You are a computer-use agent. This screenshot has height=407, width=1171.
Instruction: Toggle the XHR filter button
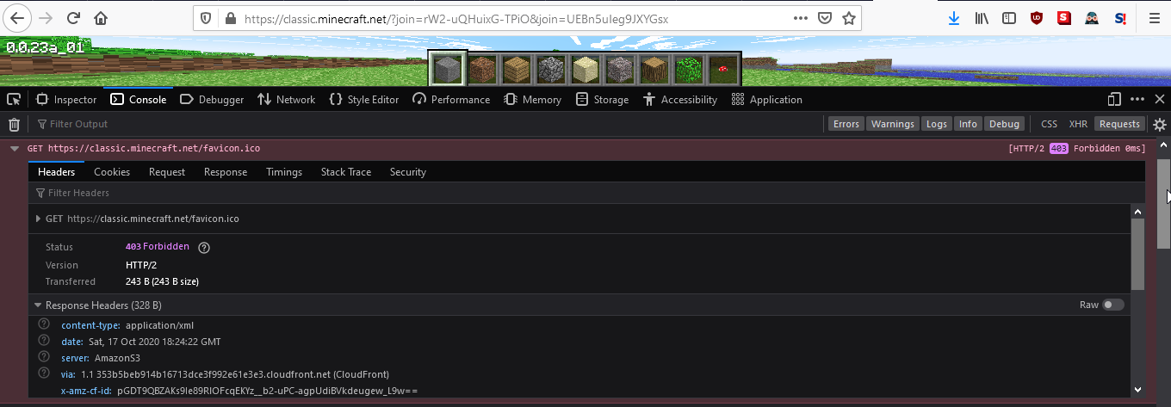pos(1078,124)
